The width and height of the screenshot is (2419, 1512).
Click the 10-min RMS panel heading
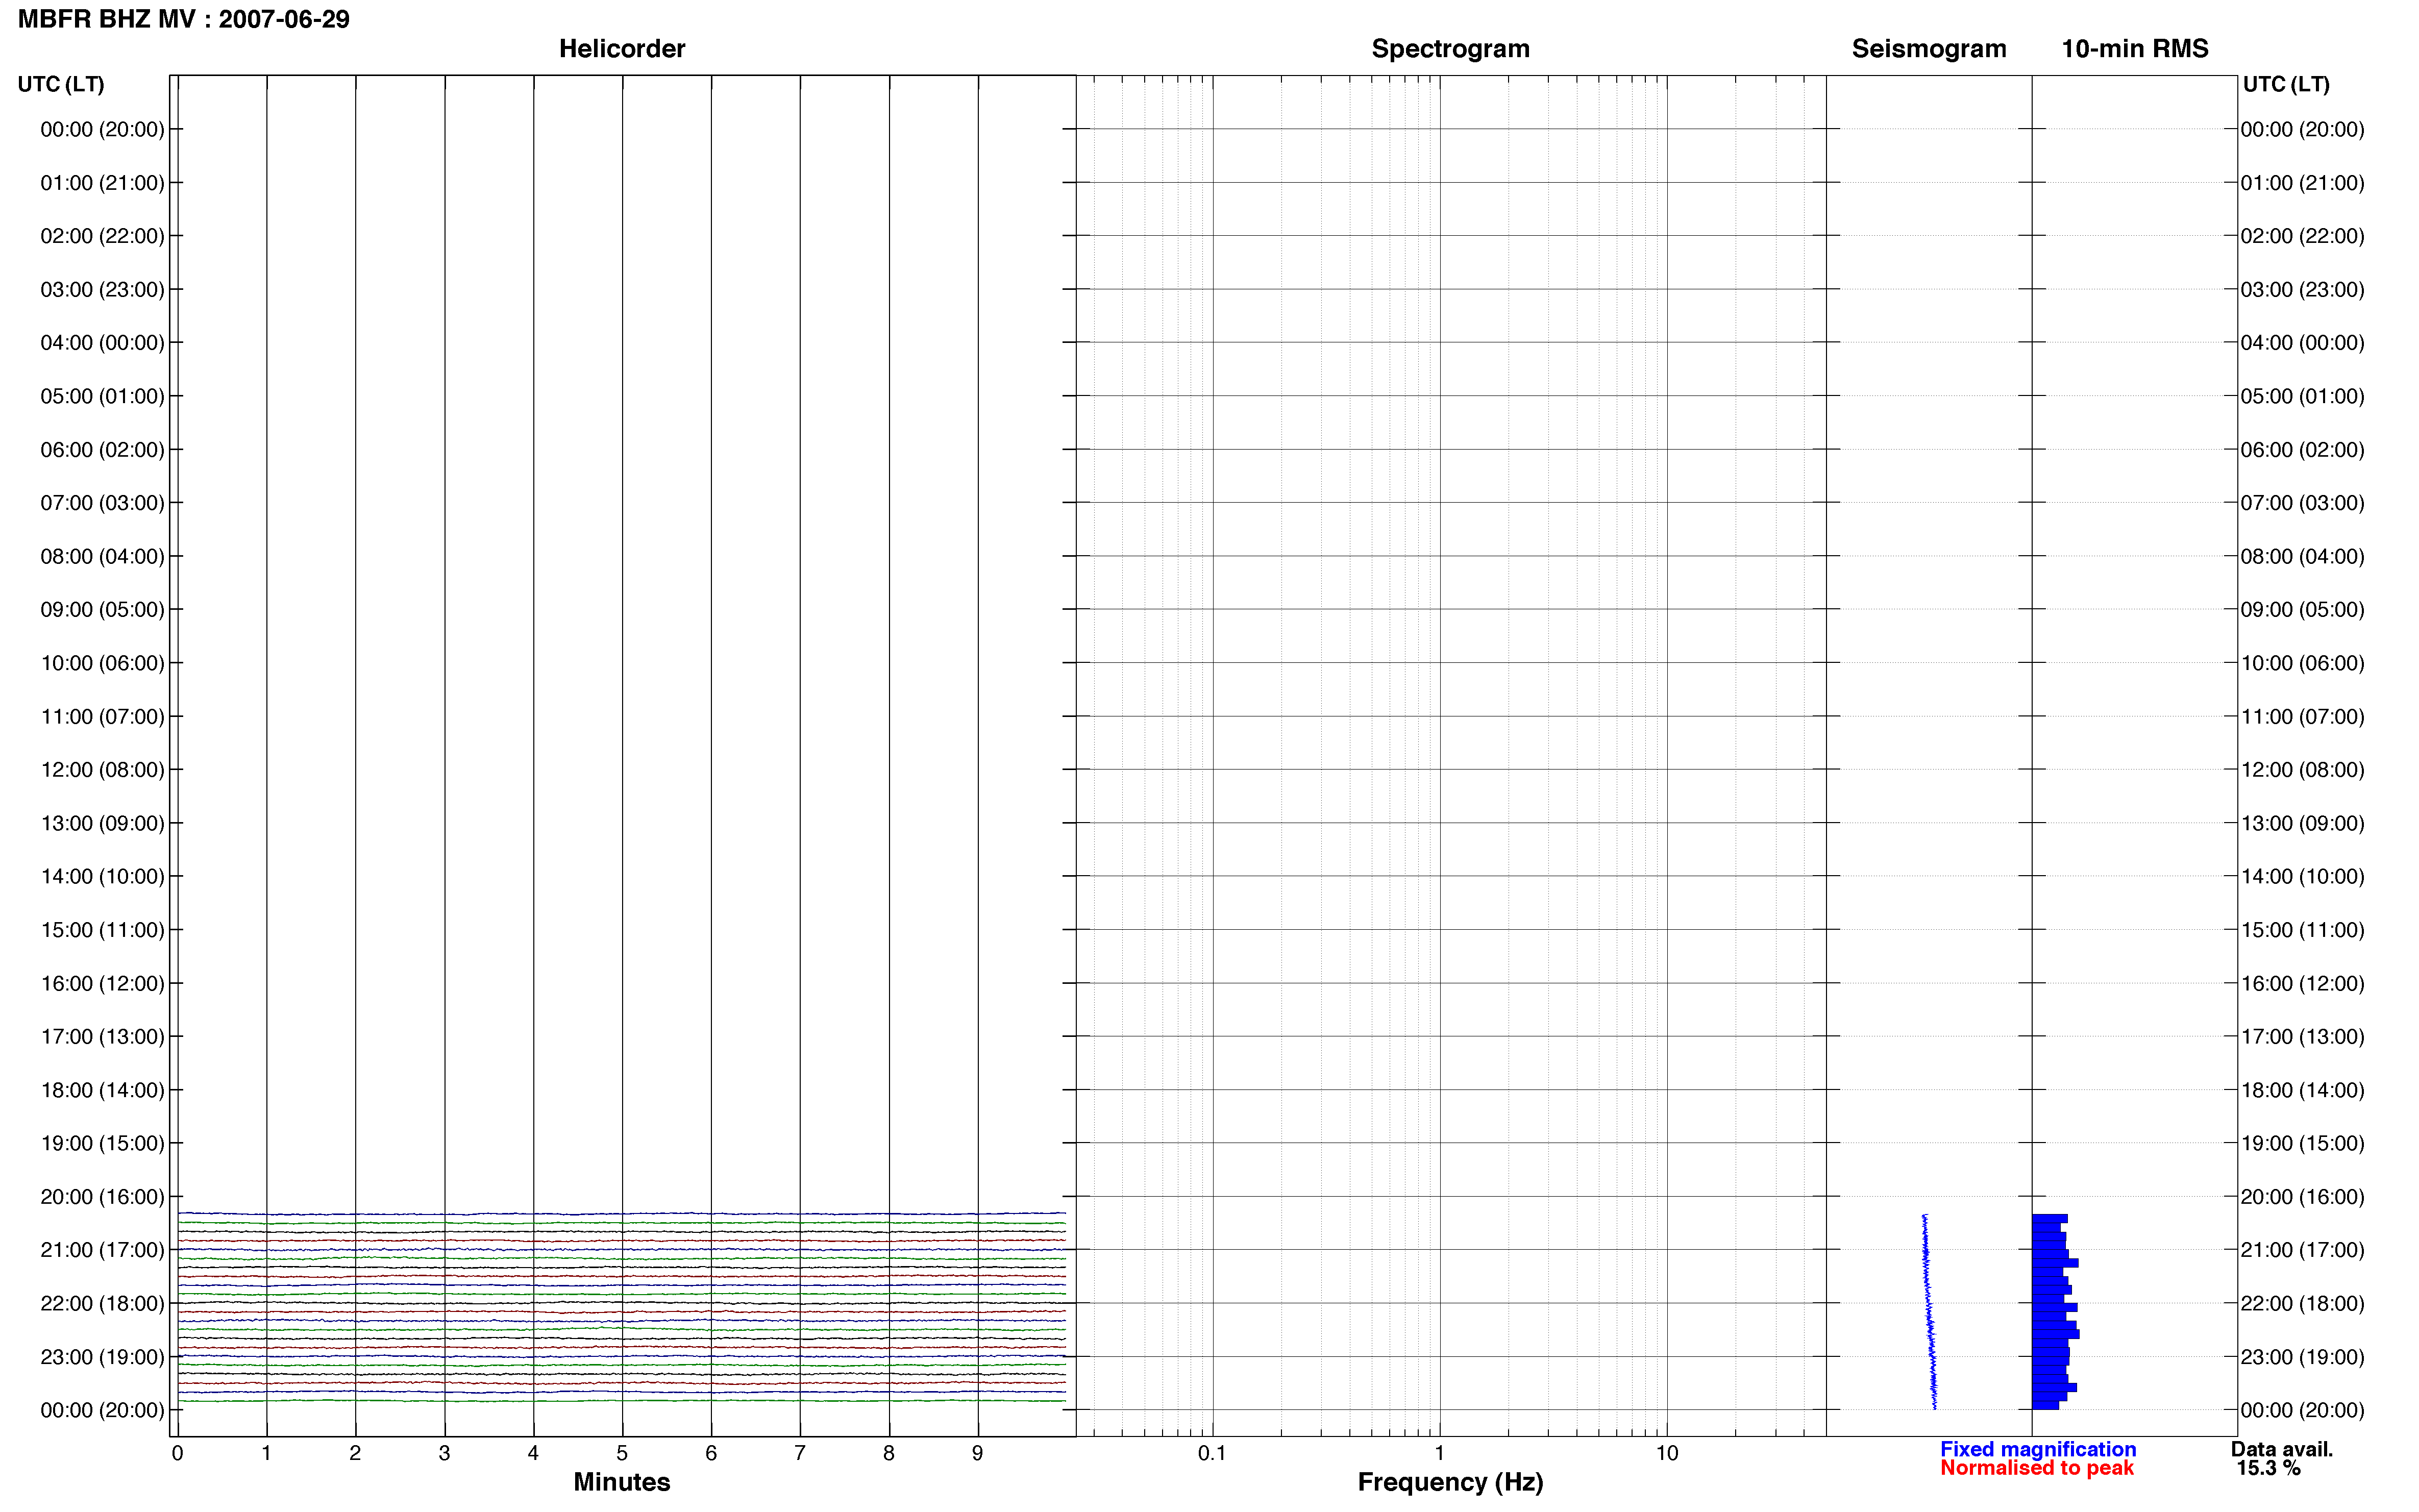pos(2135,49)
